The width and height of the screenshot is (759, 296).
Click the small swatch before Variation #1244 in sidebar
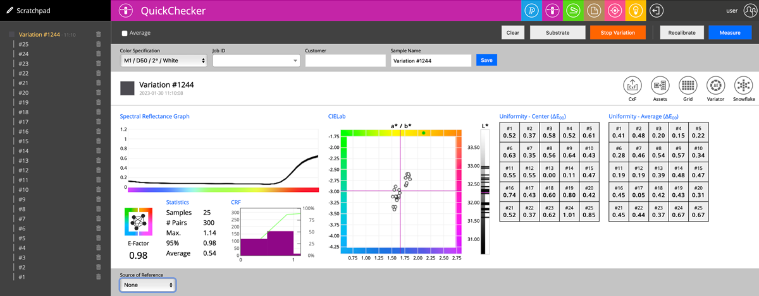11,35
